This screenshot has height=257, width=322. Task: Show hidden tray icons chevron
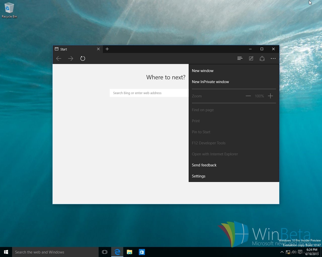(282, 252)
